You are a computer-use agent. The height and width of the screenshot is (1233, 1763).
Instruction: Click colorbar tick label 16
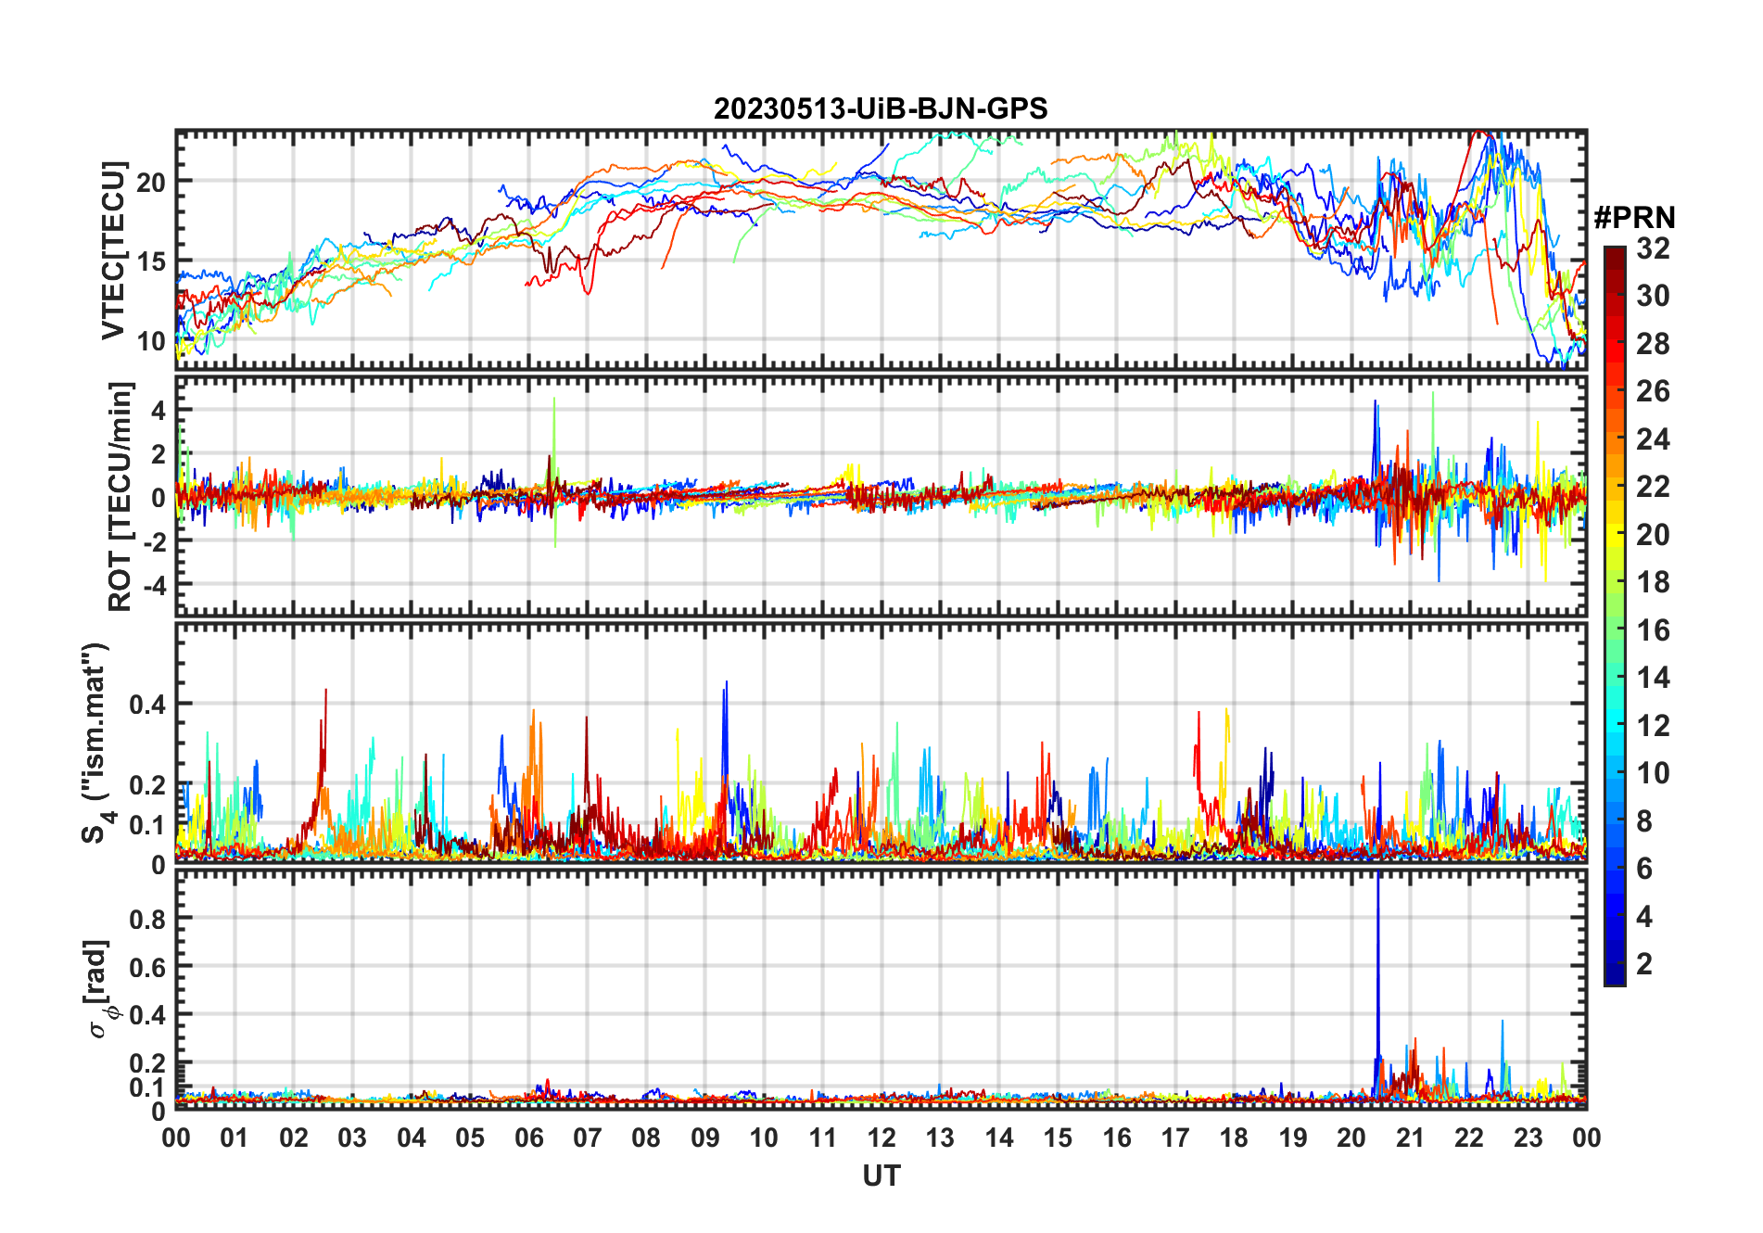point(1653,630)
